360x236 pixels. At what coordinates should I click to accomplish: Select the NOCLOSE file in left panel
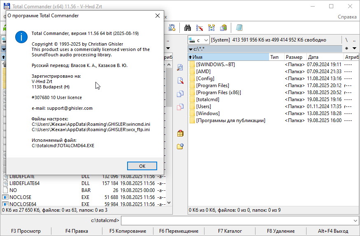click(x=84, y=197)
